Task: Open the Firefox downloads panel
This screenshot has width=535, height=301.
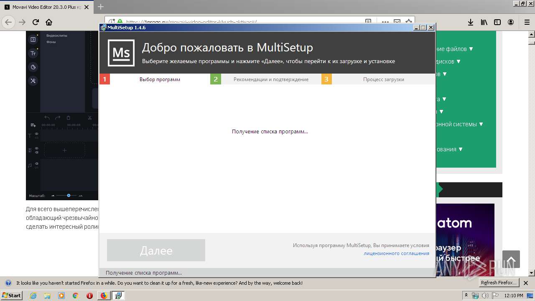Action: coord(470,22)
